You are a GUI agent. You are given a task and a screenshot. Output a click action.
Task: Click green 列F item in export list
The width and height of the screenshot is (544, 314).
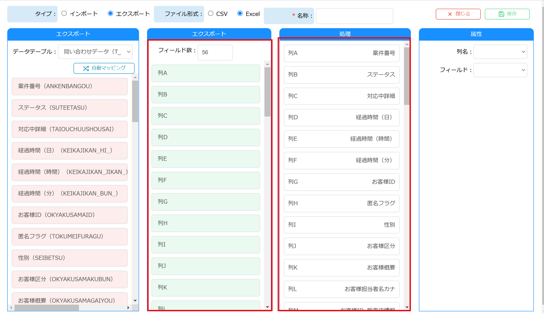pyautogui.click(x=206, y=180)
